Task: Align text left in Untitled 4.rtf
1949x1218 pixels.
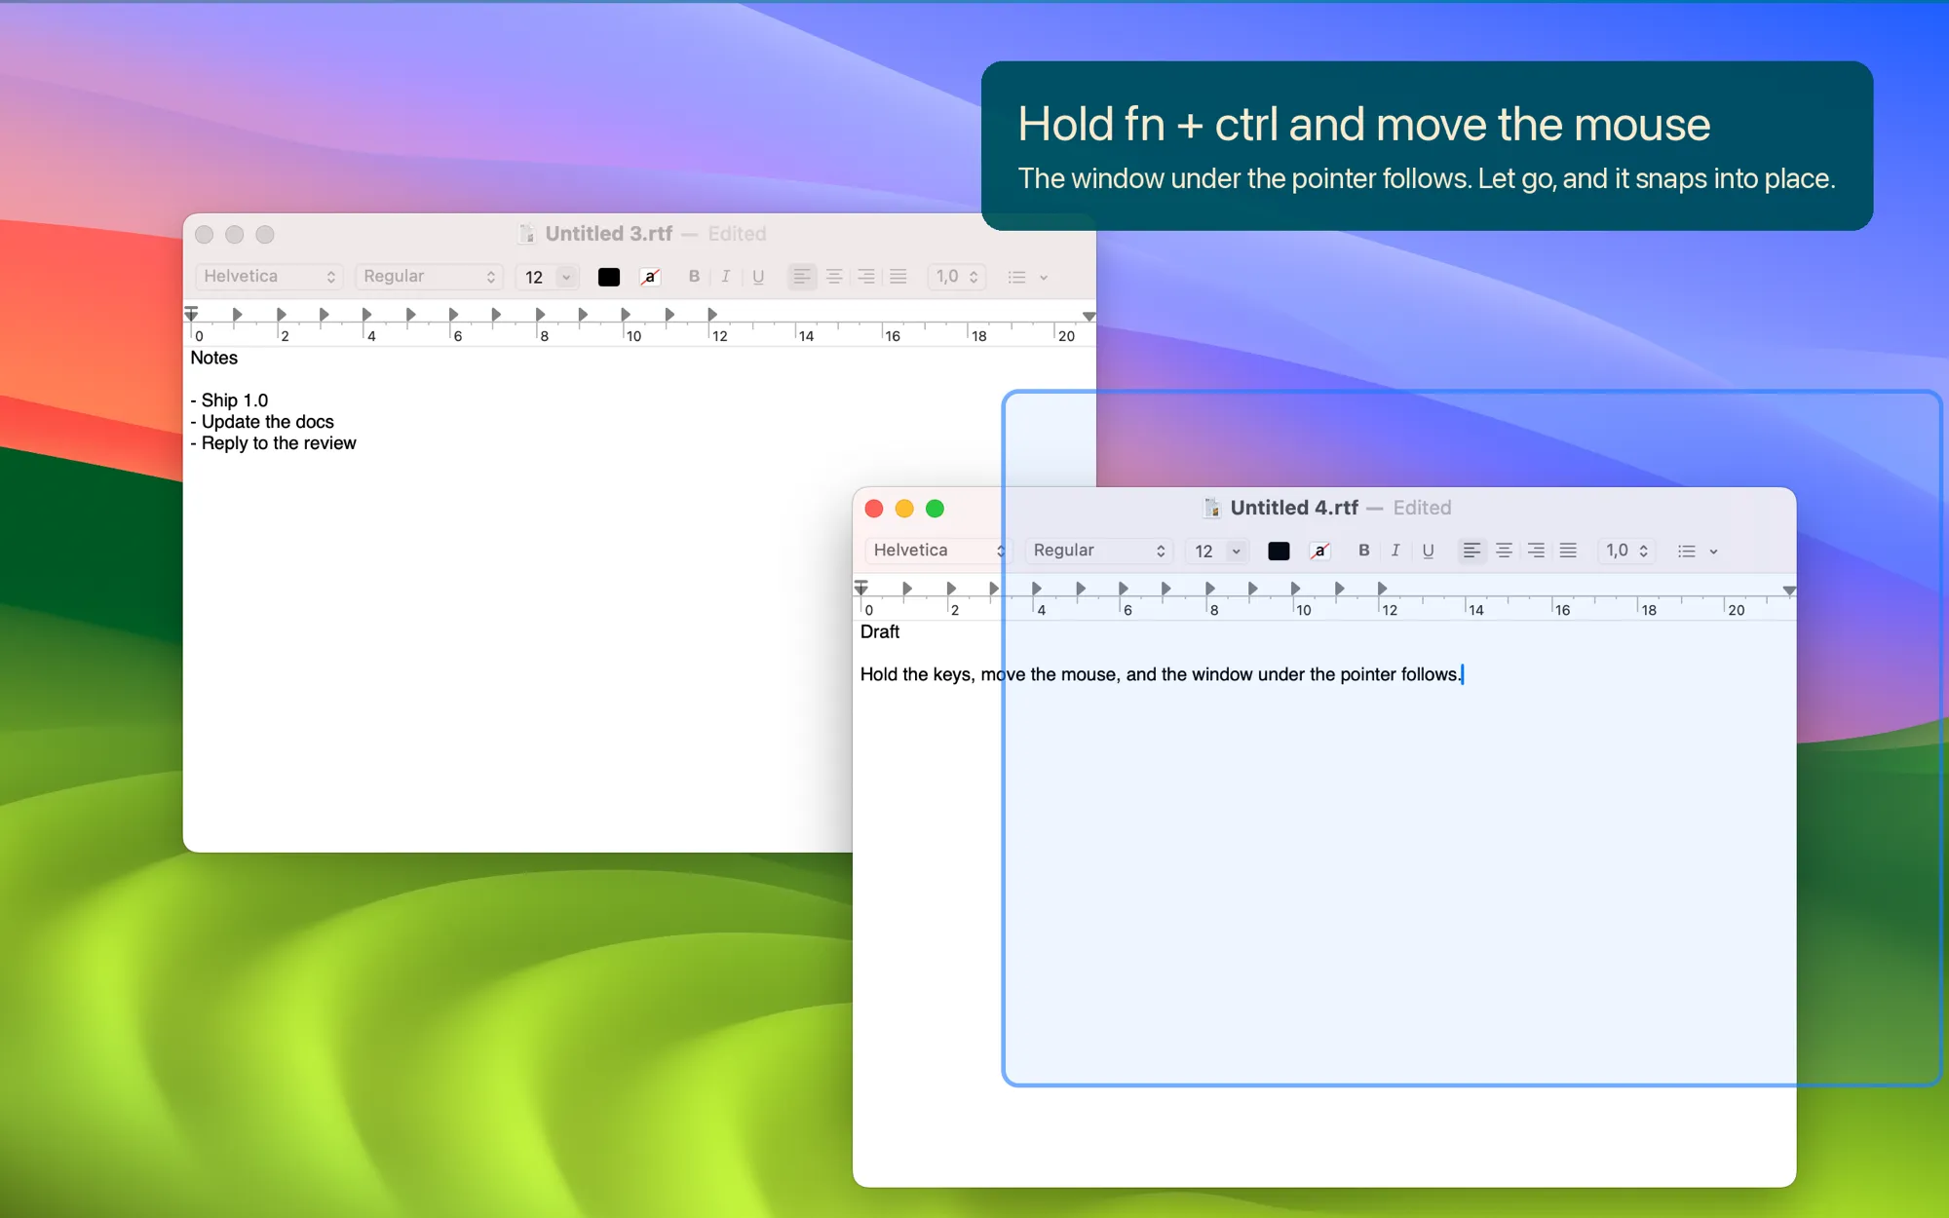Action: coord(1471,551)
